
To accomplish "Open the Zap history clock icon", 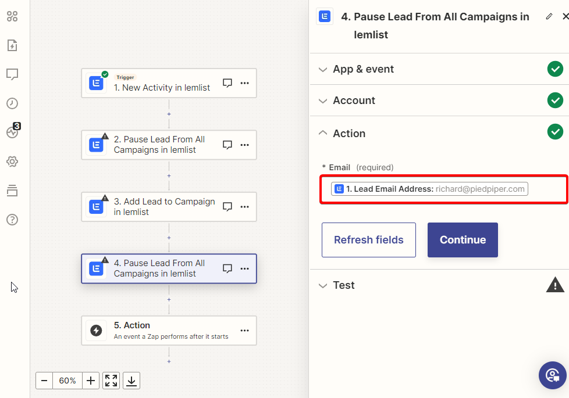I will [12, 103].
